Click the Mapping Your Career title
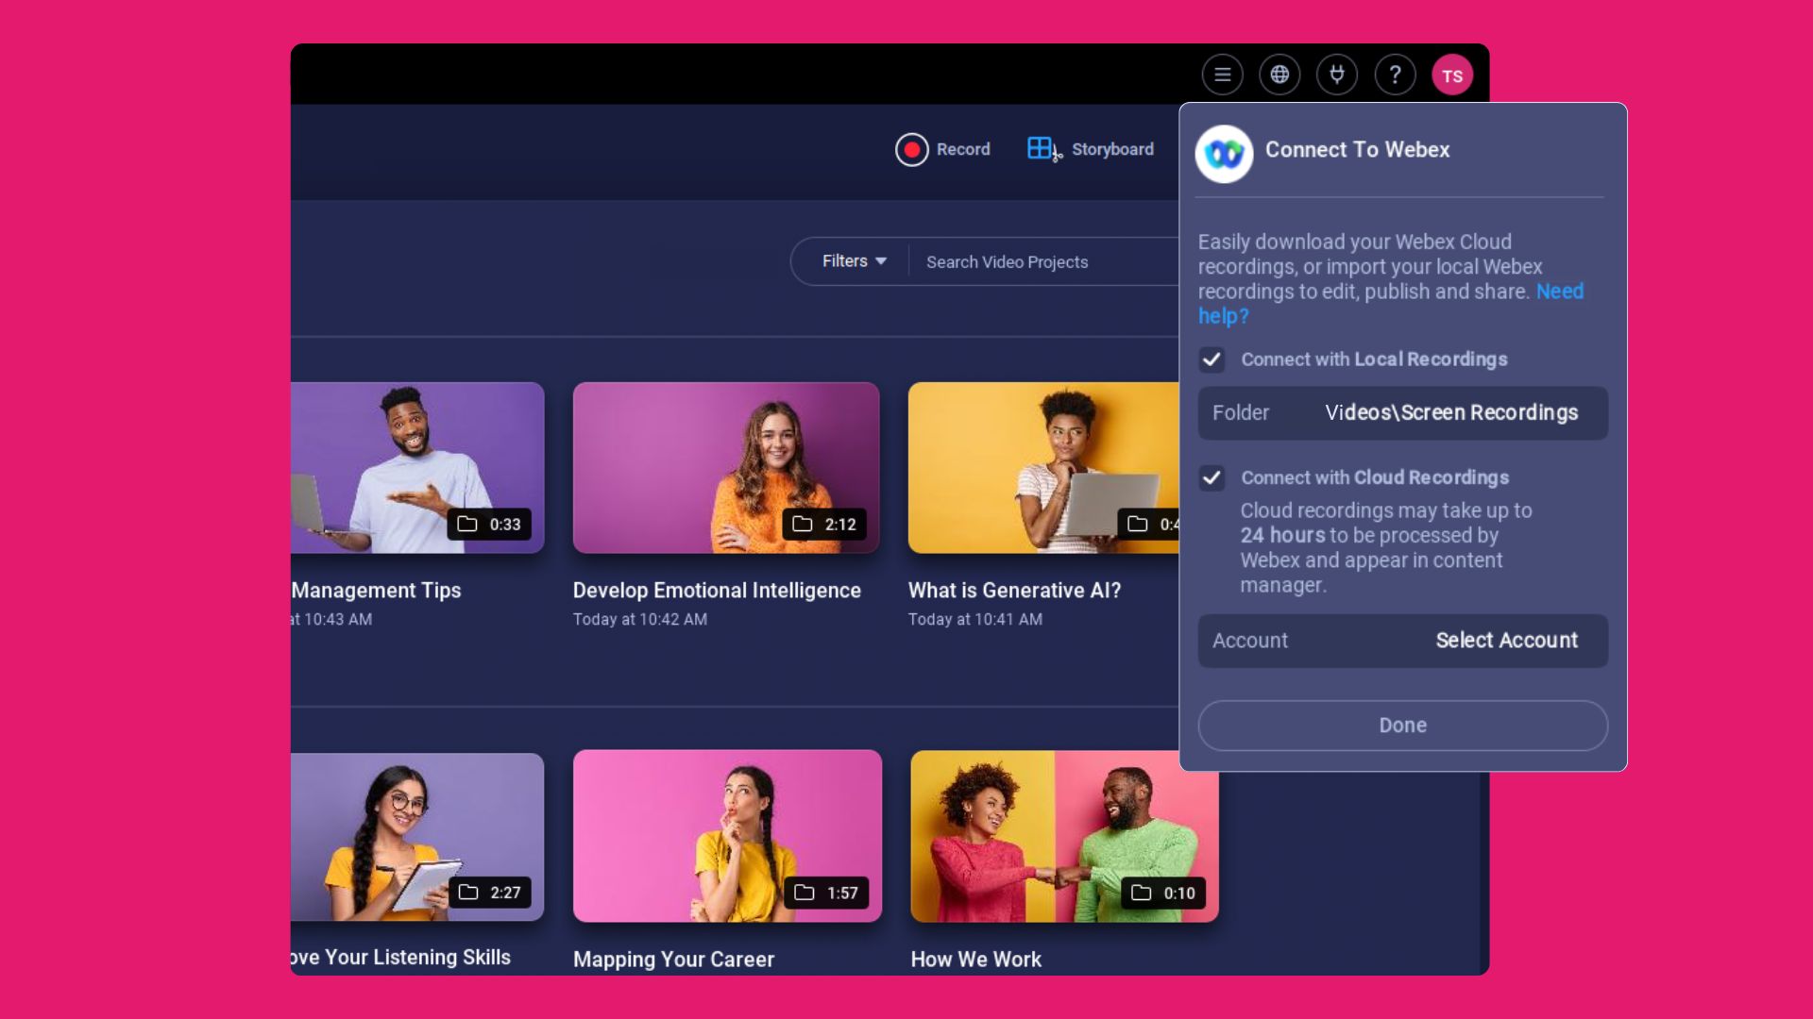This screenshot has width=1813, height=1019. [673, 959]
